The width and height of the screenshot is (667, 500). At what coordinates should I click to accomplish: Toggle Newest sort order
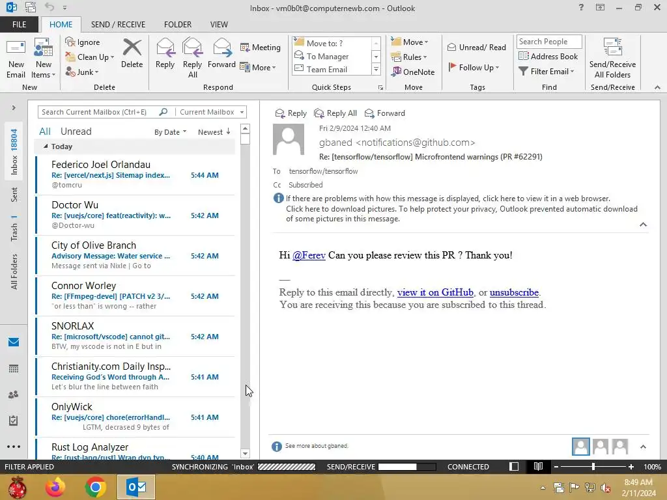tap(214, 132)
